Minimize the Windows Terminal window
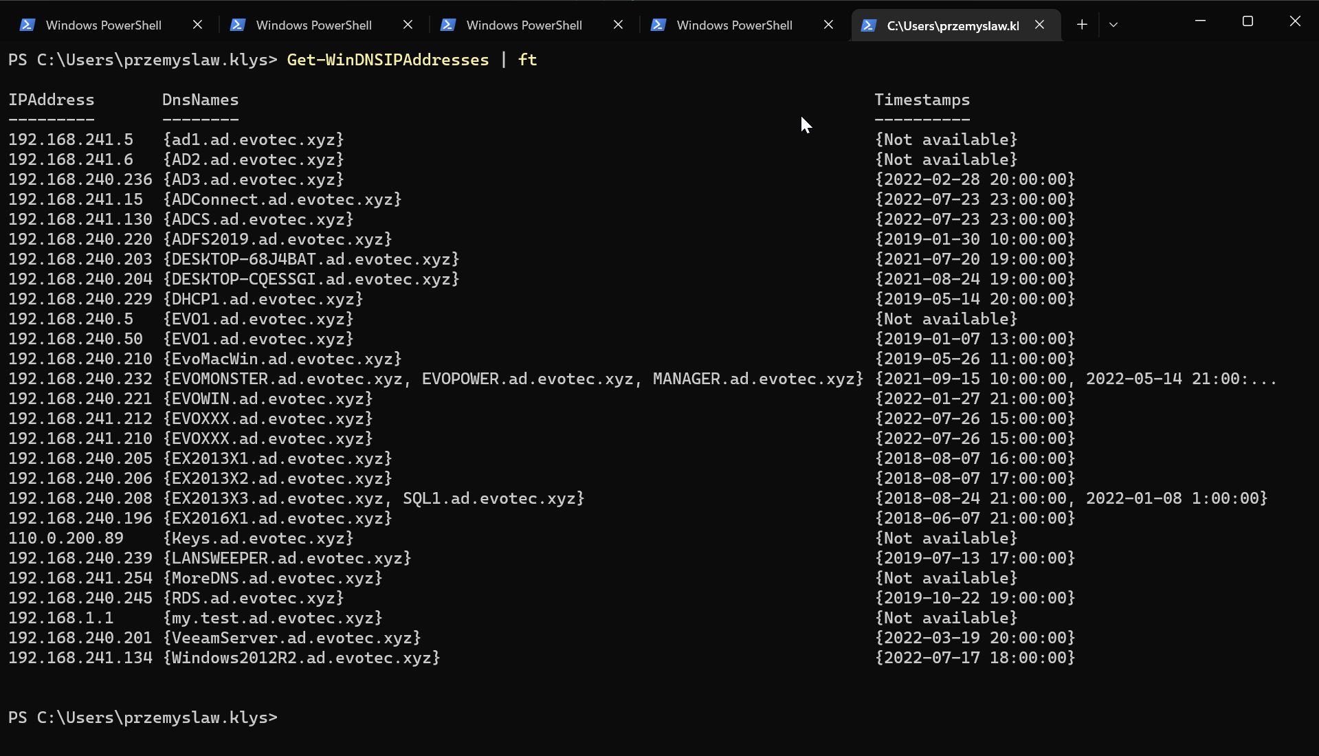 point(1200,21)
